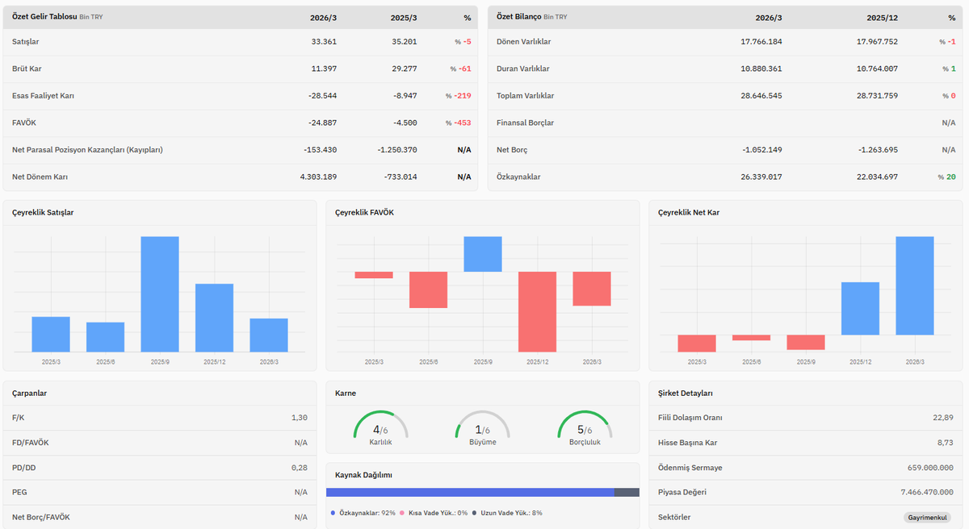Click the Şirket Detayları heading

(x=686, y=394)
